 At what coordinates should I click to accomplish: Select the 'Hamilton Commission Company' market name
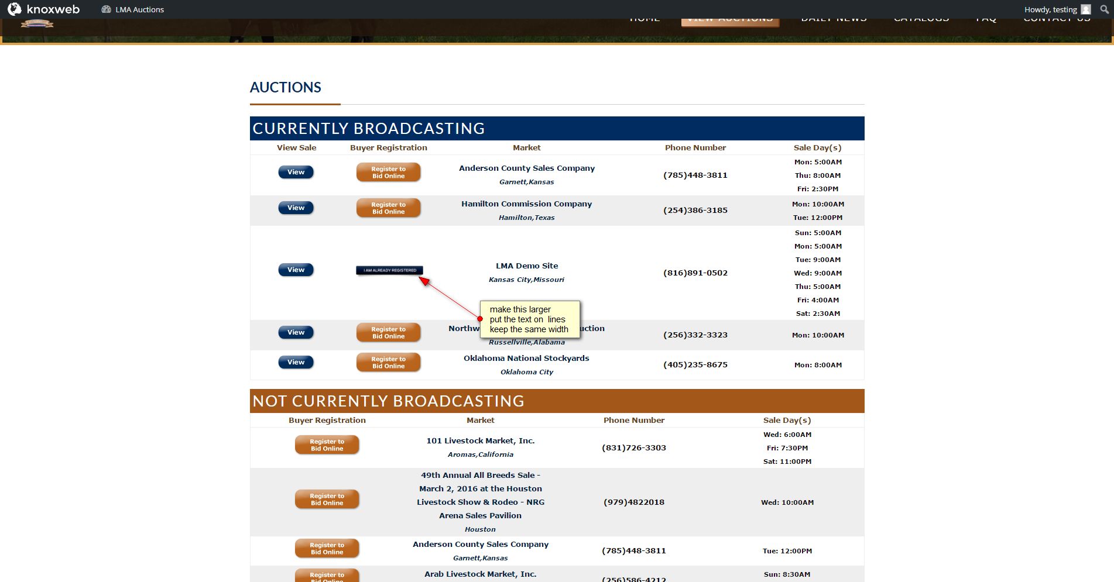(527, 204)
